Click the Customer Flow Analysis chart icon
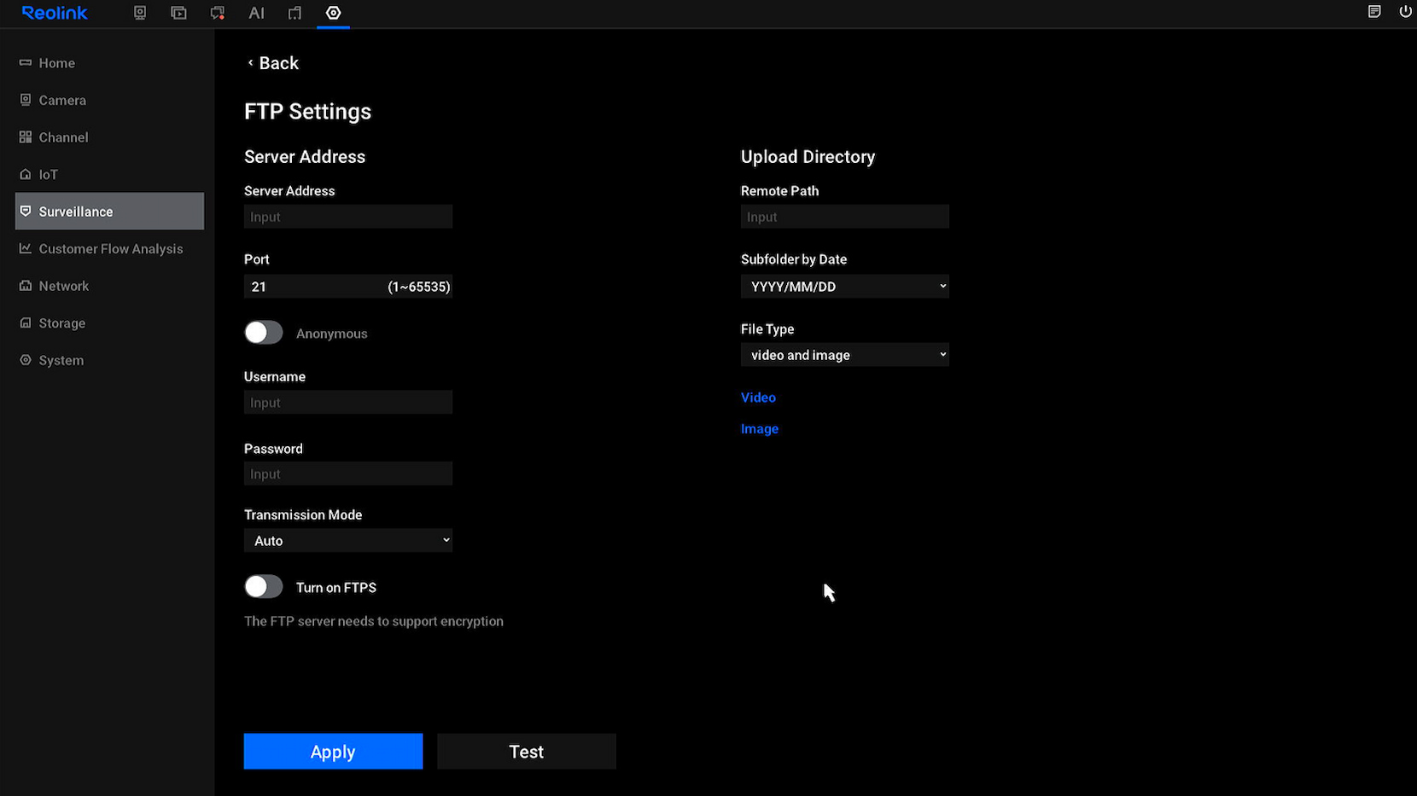 26,248
